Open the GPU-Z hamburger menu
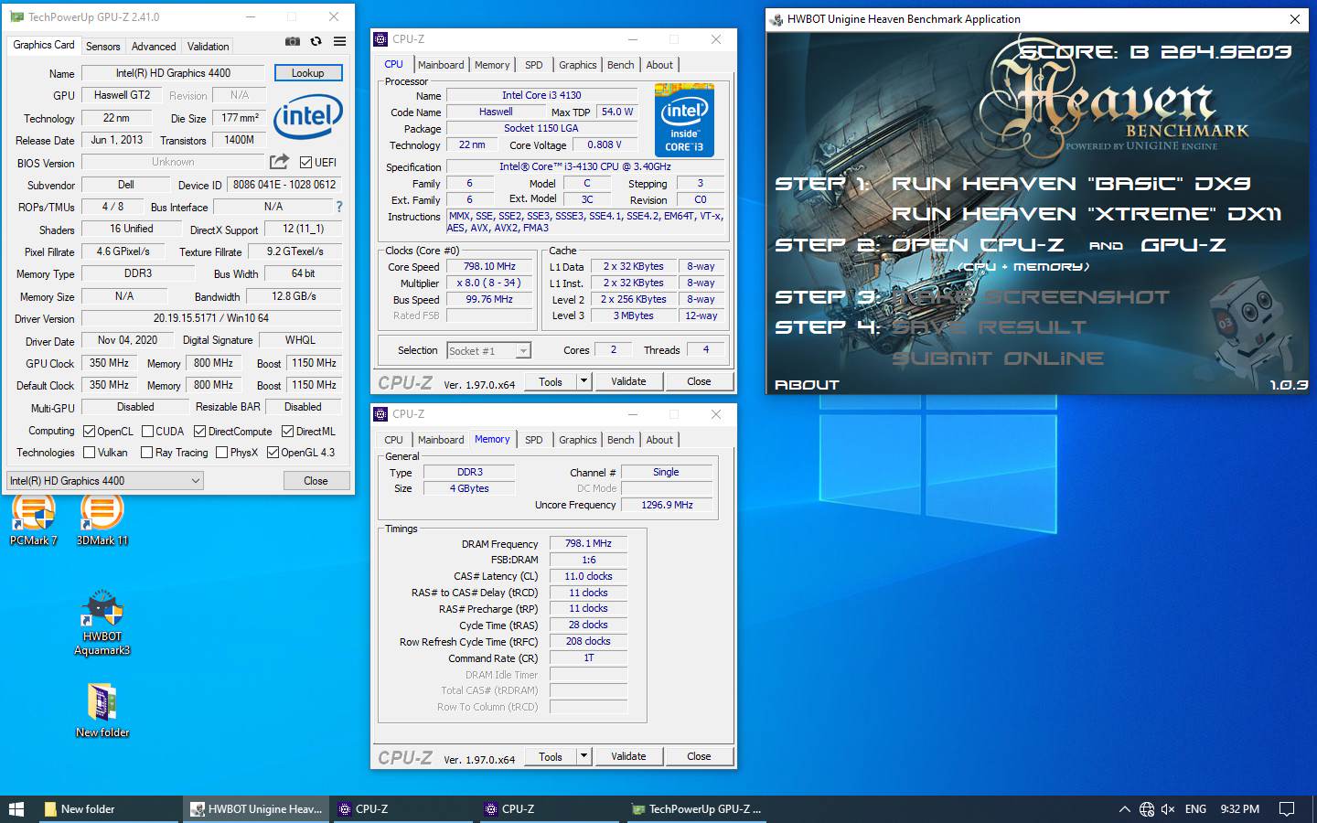1317x823 pixels. [x=339, y=41]
